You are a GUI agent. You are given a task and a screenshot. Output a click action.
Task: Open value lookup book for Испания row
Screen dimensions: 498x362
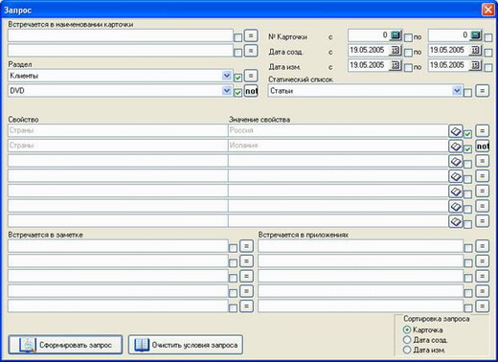456,147
